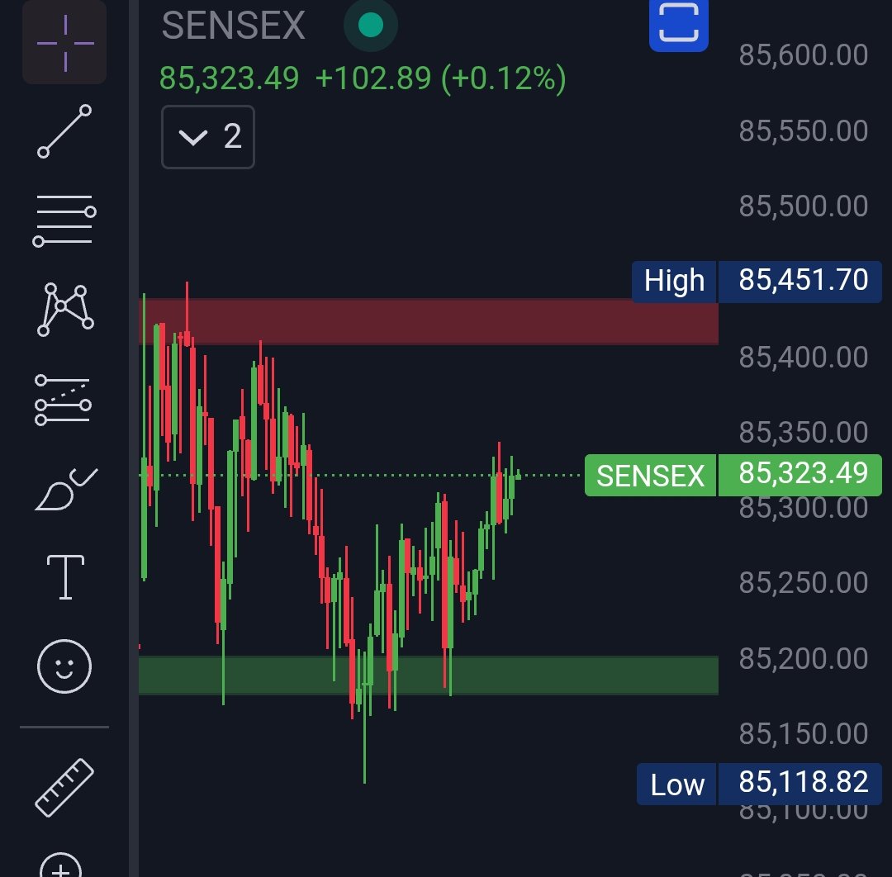
Task: Click the SENSEX symbol title
Action: point(234,25)
